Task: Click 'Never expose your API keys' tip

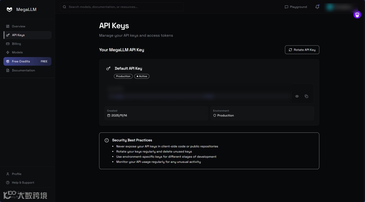Action: 167,146
